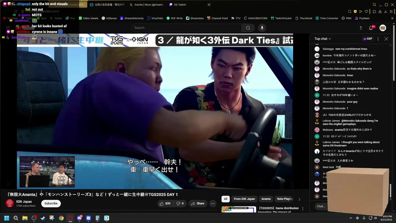Click the browser profile account icon
Image resolution: width=396 pixels, height=223 pixels.
point(380,11)
